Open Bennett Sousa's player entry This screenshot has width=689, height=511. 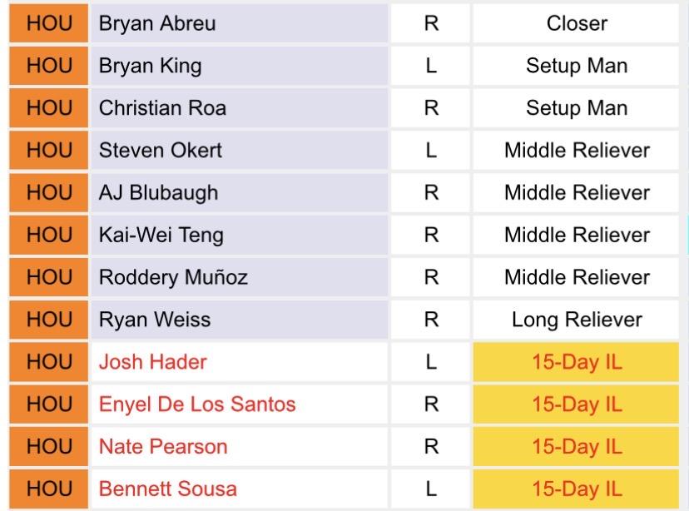coord(167,489)
